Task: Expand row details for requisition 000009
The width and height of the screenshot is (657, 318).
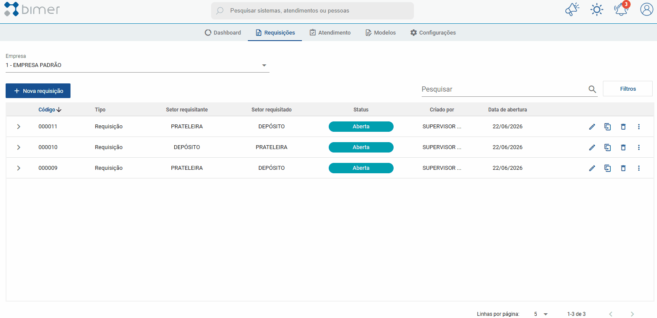Action: (x=19, y=168)
